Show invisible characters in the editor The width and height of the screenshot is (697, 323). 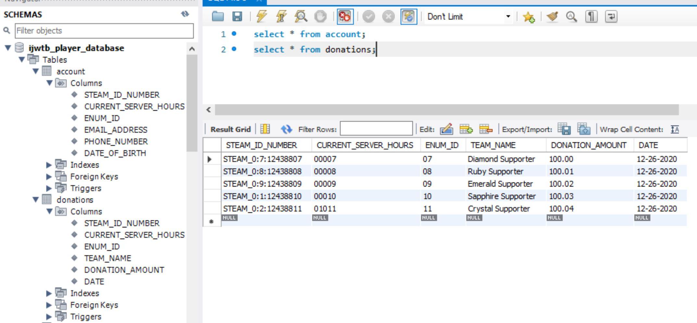(591, 17)
